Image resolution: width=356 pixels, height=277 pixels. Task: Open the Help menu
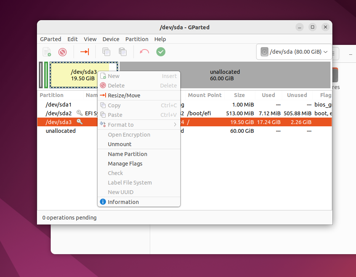coord(160,39)
